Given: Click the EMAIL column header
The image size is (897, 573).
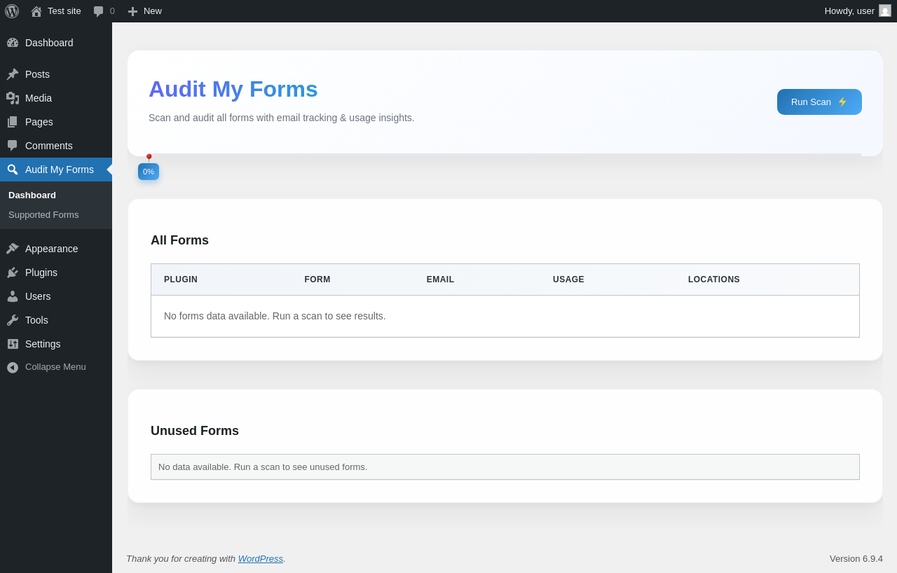Looking at the screenshot, I should [x=440, y=279].
